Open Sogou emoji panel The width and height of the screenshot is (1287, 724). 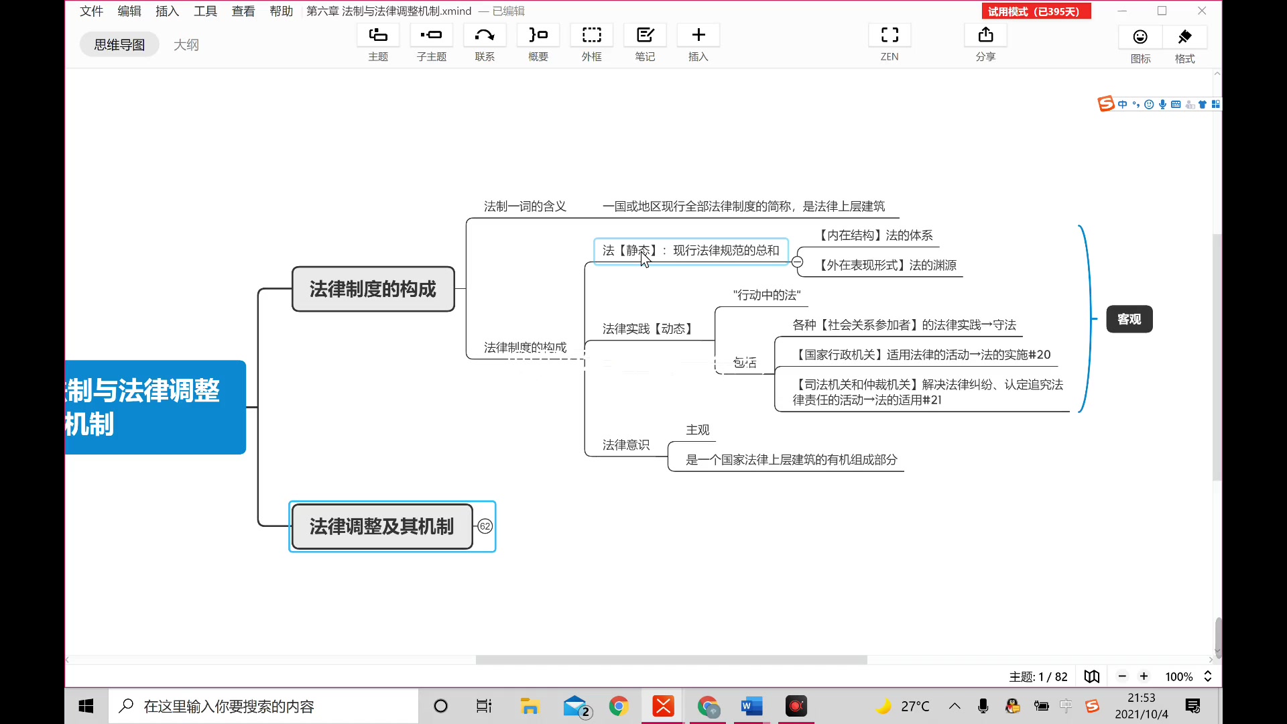pyautogui.click(x=1149, y=104)
